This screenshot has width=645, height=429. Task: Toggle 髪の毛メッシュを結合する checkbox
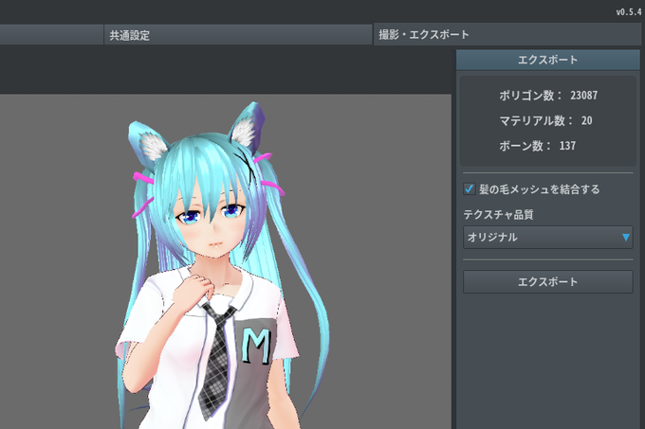(x=469, y=188)
